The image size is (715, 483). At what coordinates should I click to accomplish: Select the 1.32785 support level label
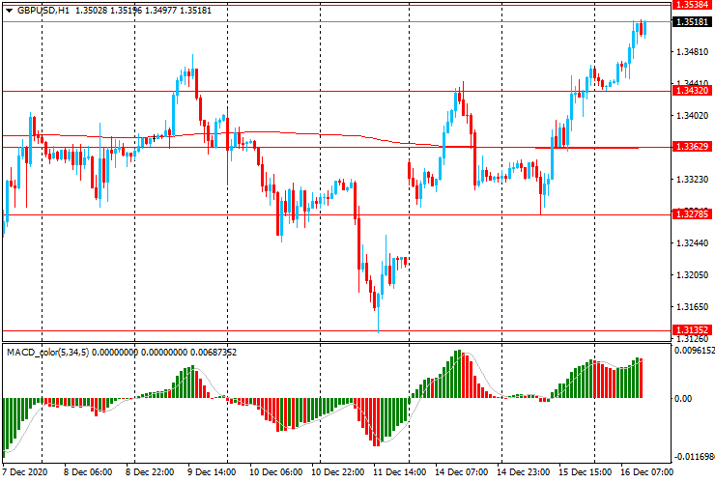tap(693, 214)
